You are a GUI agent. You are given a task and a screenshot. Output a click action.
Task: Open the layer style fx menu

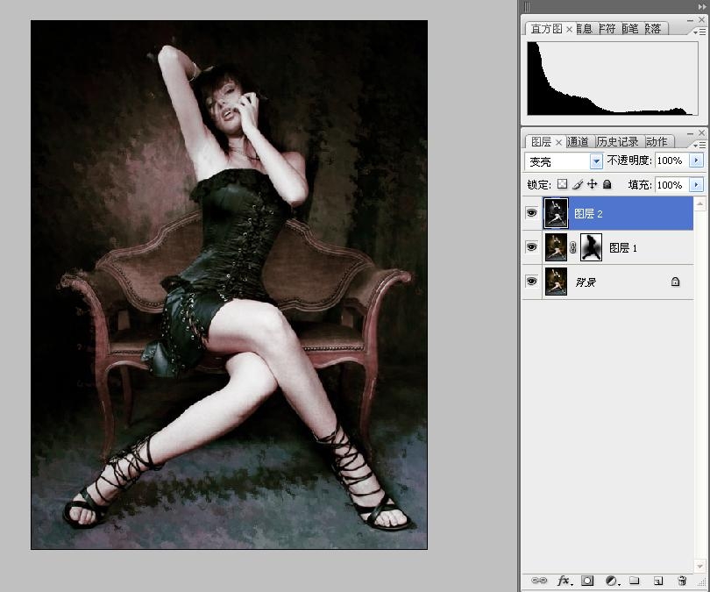click(x=564, y=581)
